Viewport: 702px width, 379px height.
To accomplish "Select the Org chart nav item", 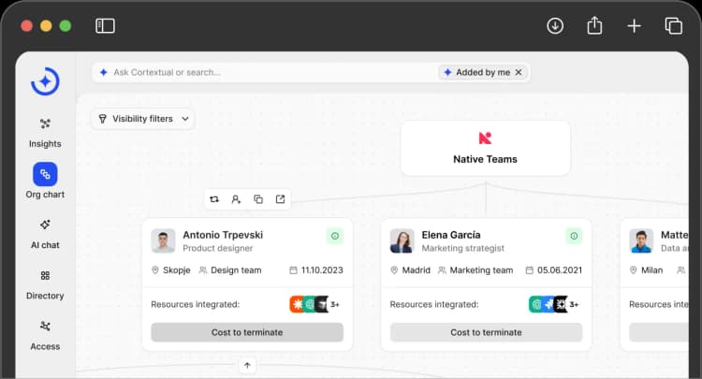I will [45, 181].
